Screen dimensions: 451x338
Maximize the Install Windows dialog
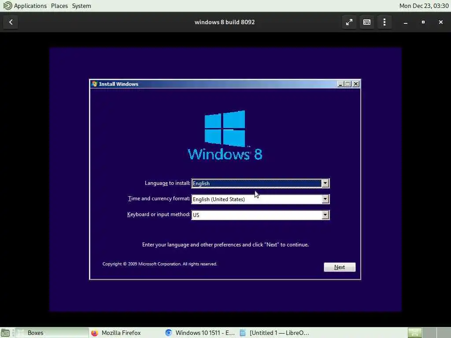tap(348, 84)
